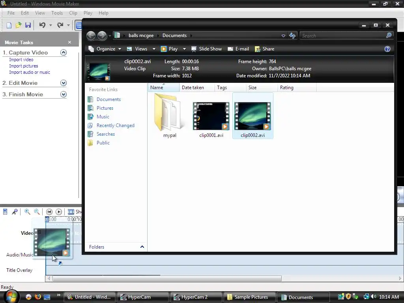Expand address bar previous locations dropdown

pos(283,36)
